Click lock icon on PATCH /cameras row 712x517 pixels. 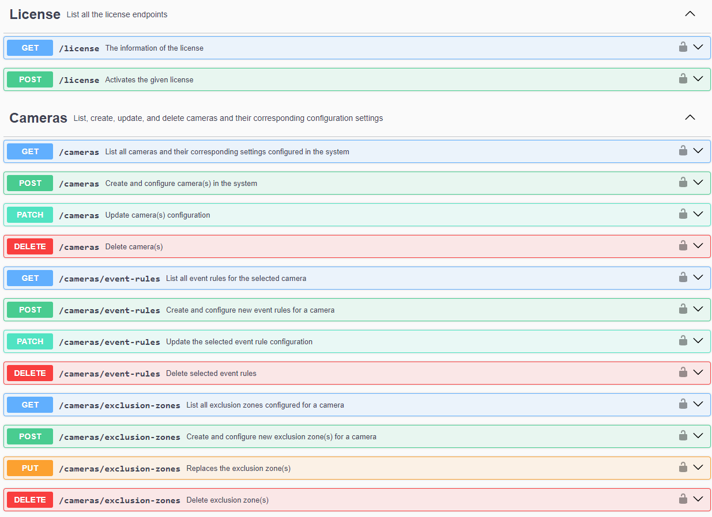tap(683, 214)
